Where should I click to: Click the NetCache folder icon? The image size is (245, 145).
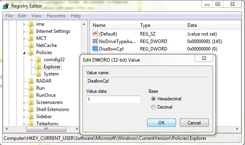click(31, 45)
